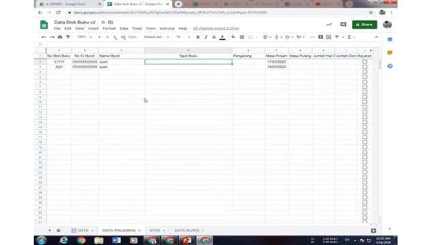Add a new sheet
The width and height of the screenshot is (436, 245).
click(50, 230)
